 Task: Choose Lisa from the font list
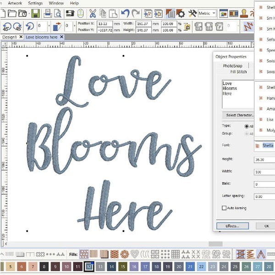[x=270, y=119]
